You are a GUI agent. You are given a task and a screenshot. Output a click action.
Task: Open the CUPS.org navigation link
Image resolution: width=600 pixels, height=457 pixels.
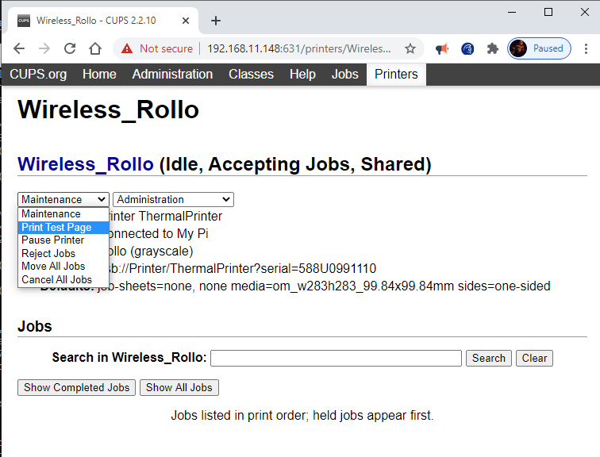click(x=38, y=75)
